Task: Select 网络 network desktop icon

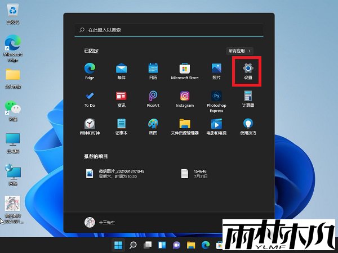Action: [x=13, y=175]
